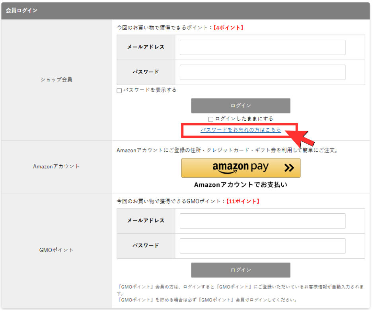Open the パスワードをお忘れの方はこちら link
The height and width of the screenshot is (313, 374).
240,130
